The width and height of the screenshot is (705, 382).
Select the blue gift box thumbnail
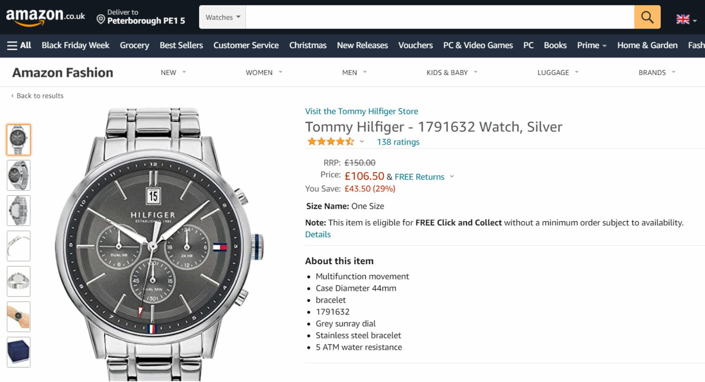point(18,352)
